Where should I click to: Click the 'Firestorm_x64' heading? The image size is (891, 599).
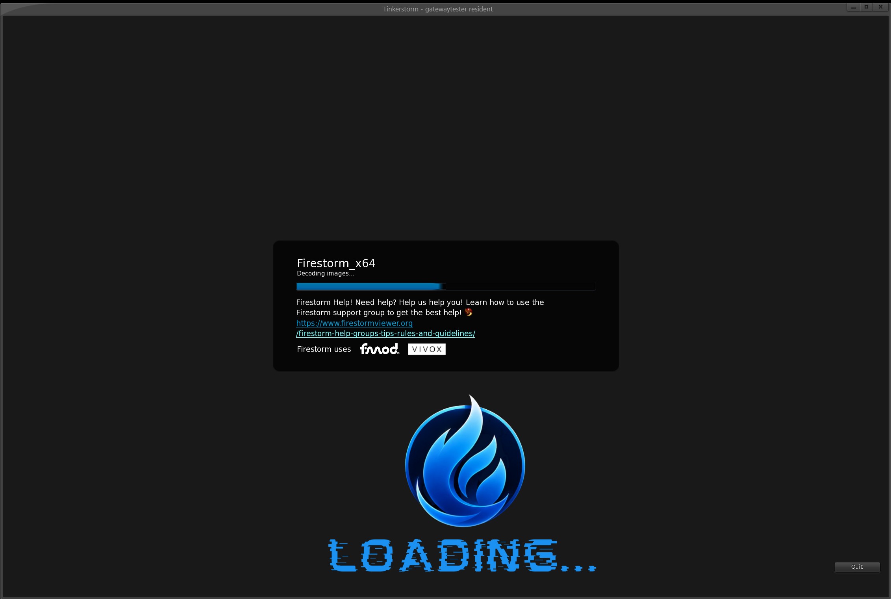(336, 263)
